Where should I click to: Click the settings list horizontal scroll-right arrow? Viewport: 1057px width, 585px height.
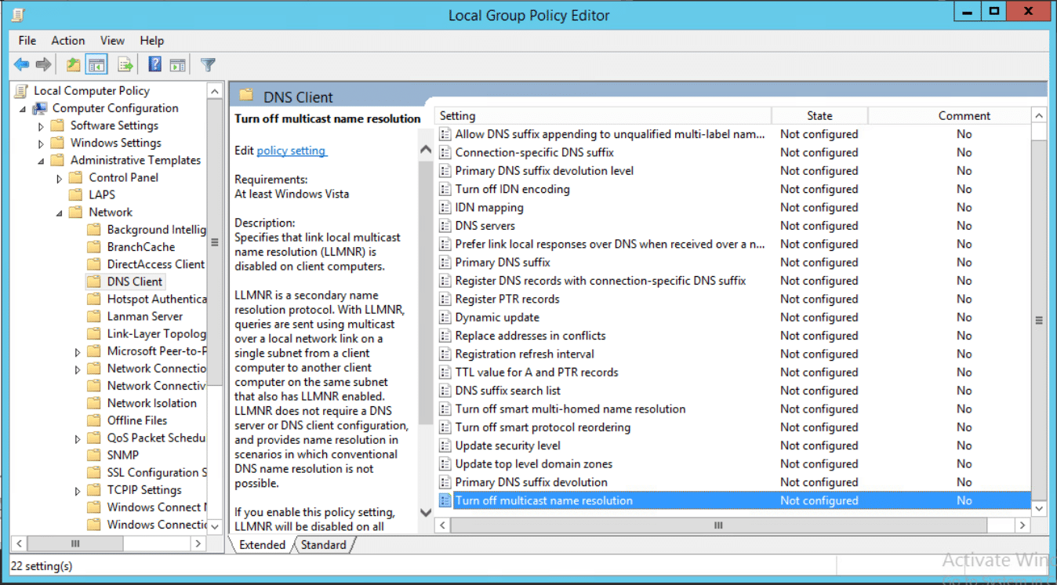[x=1022, y=525]
